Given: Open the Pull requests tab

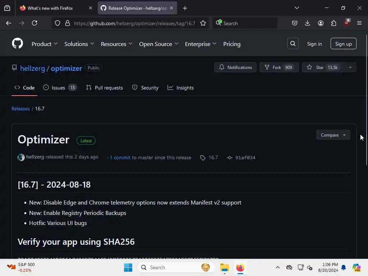Looking at the screenshot, I should pos(105,88).
